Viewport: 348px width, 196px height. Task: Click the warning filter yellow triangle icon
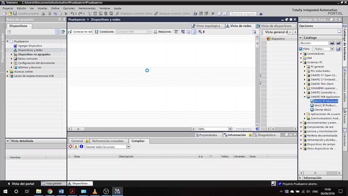tap(76, 147)
